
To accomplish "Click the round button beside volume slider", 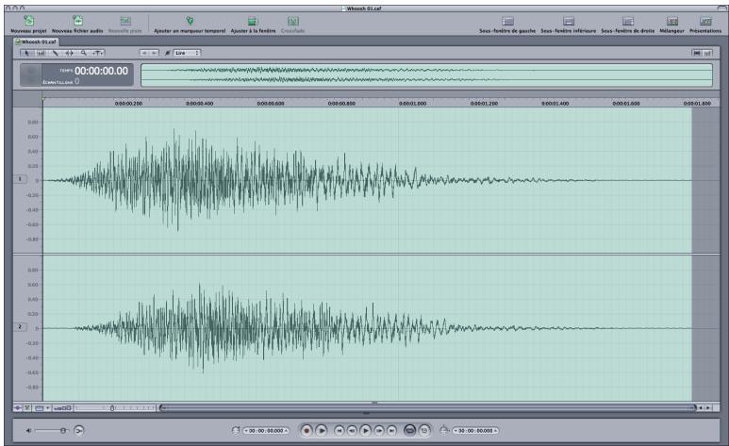I will coord(79,431).
